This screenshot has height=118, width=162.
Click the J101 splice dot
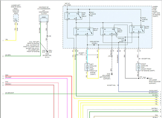coord(139,78)
